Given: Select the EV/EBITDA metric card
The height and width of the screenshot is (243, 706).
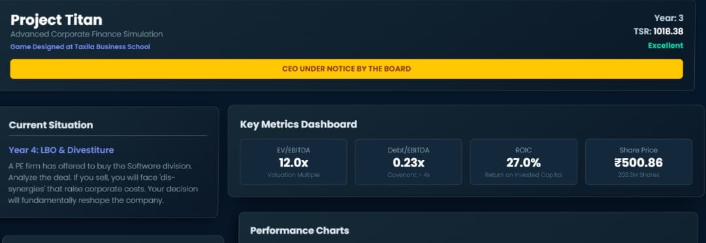Looking at the screenshot, I should 293,161.
